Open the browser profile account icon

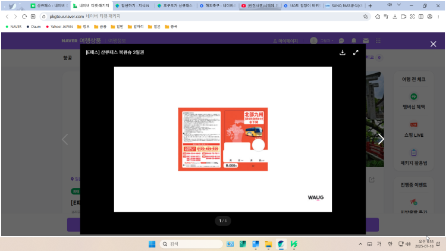[x=430, y=17]
